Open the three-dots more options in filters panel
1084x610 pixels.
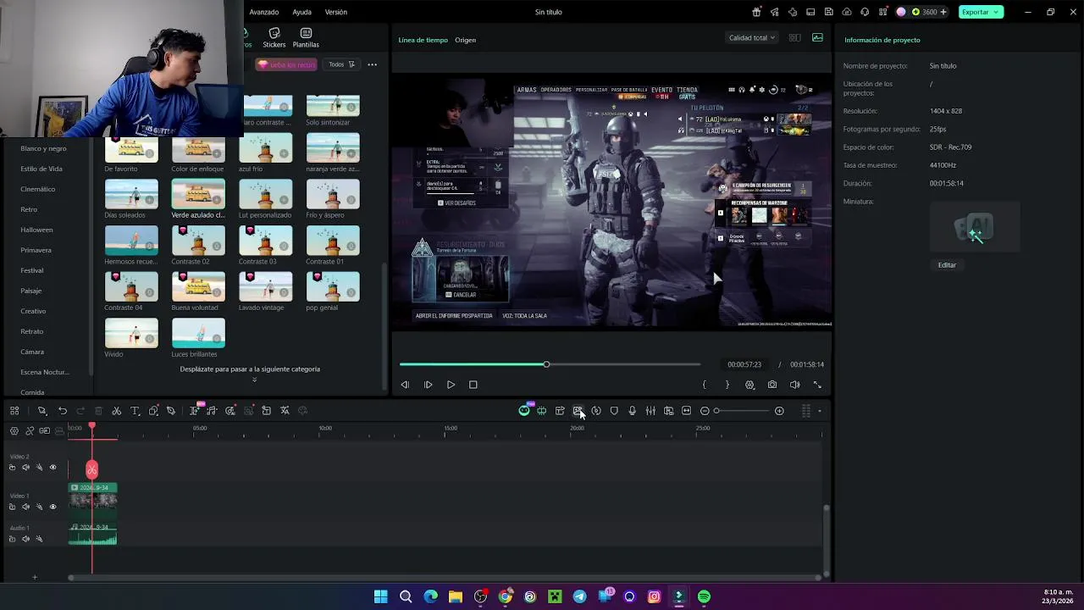(372, 64)
